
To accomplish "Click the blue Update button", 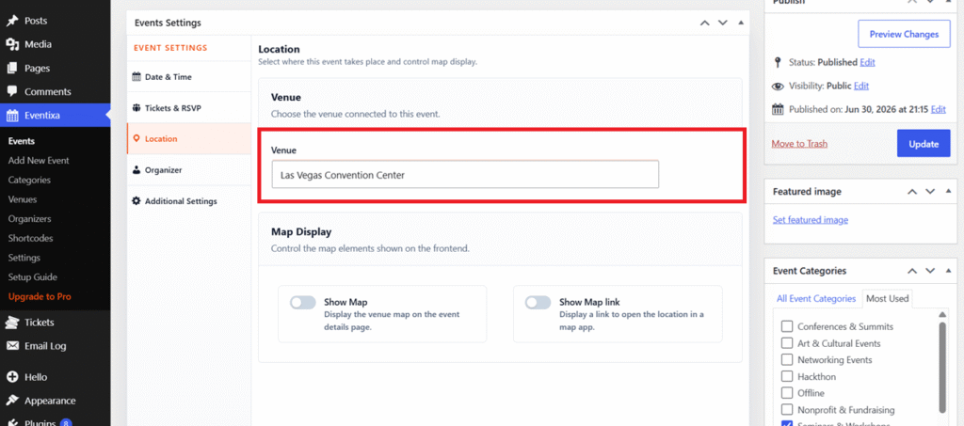I will tap(924, 144).
